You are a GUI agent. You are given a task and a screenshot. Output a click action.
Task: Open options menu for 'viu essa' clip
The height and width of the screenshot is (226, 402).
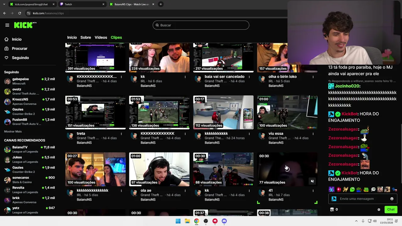313,134
